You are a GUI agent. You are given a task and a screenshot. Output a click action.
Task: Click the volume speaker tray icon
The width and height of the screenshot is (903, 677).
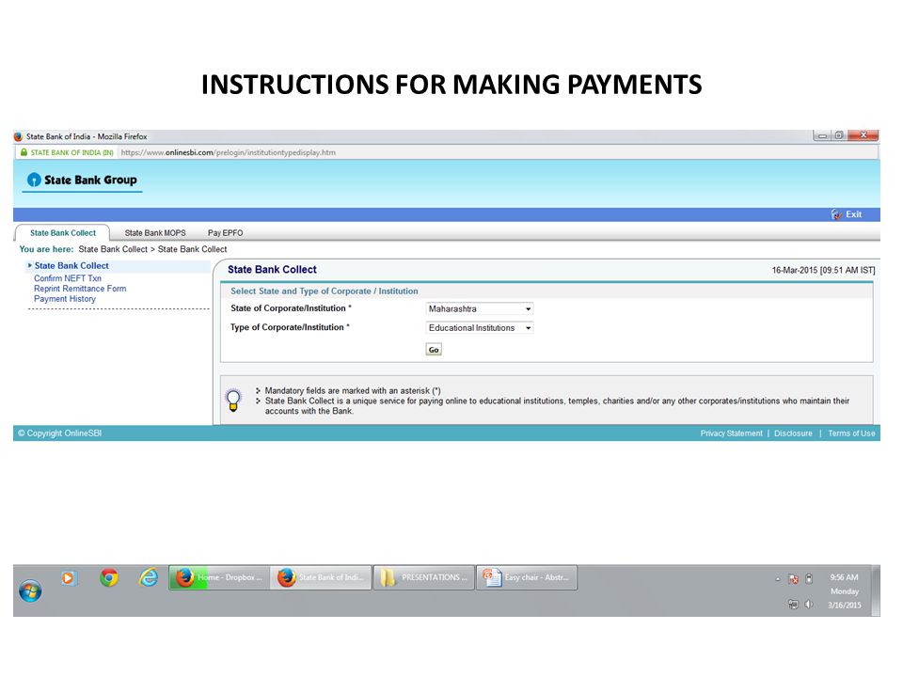click(809, 605)
